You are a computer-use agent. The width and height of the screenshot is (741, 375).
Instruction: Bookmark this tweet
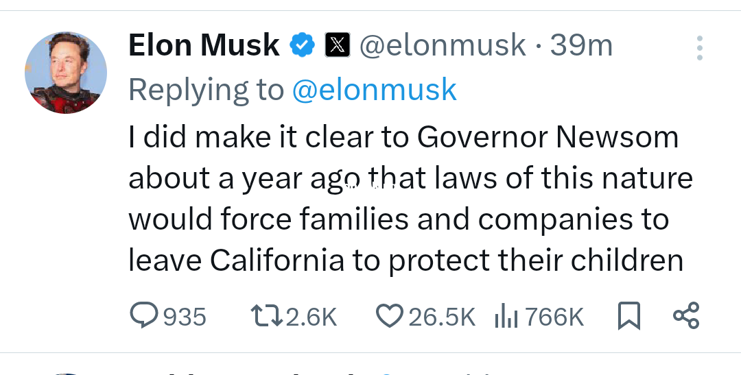629,315
